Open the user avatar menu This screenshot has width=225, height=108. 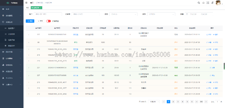(x=218, y=3)
